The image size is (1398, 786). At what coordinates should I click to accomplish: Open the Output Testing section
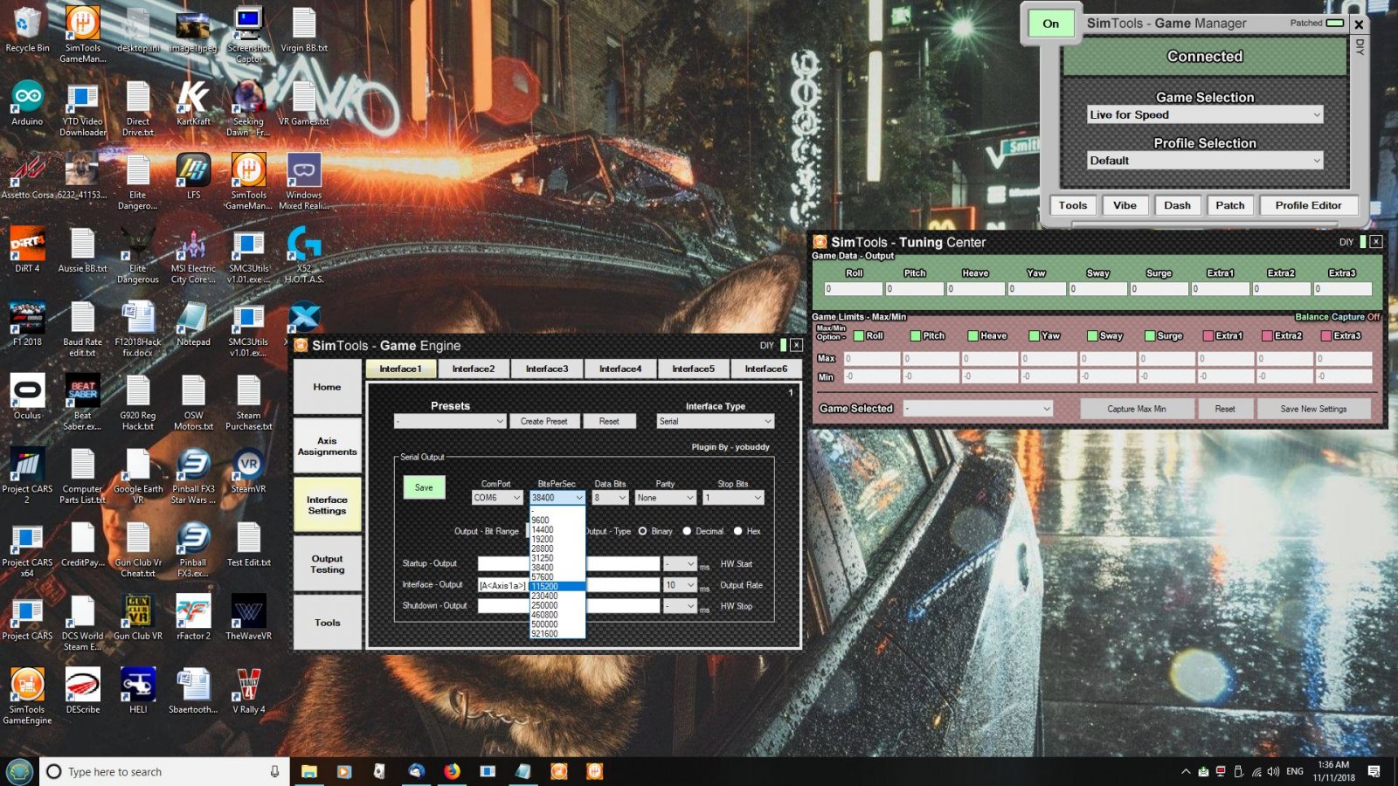tap(327, 564)
